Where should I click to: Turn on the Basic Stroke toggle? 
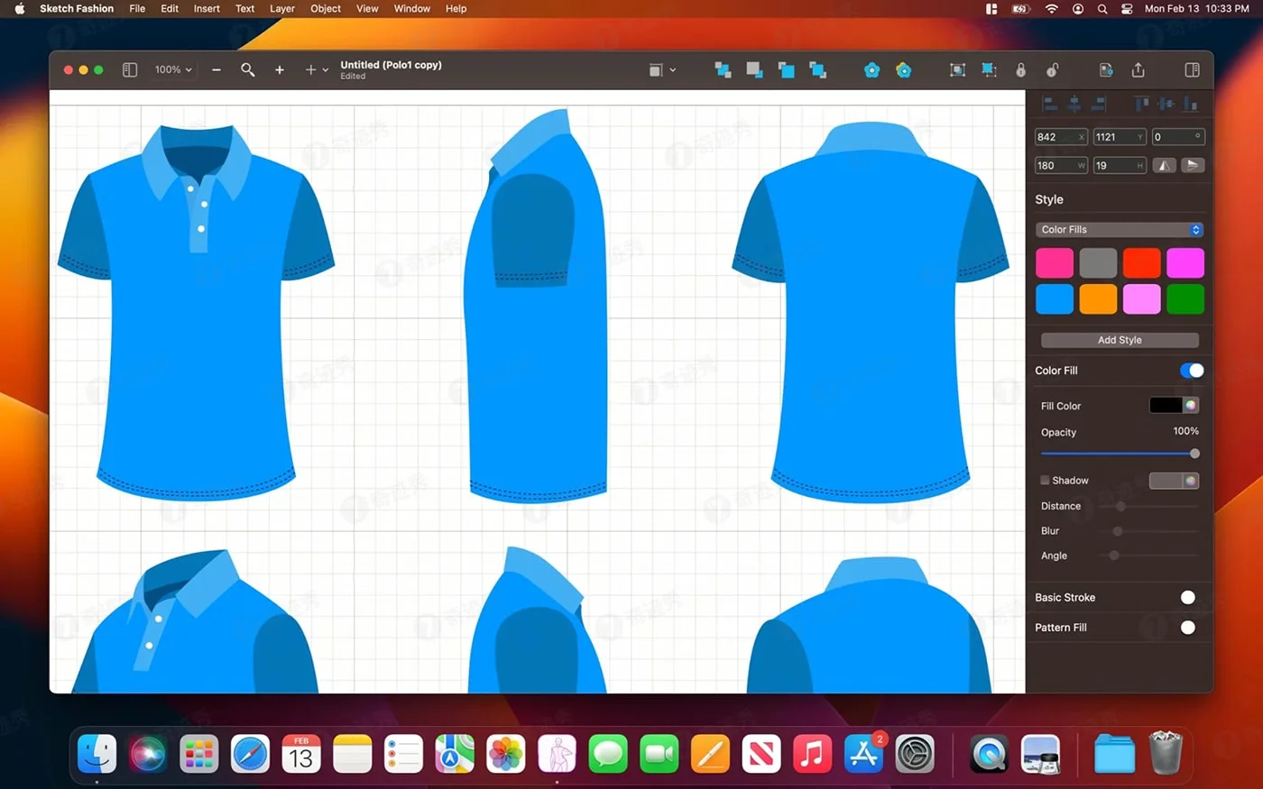coord(1188,597)
